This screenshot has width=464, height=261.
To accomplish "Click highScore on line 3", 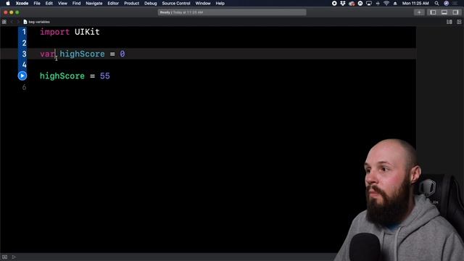I will (x=82, y=54).
